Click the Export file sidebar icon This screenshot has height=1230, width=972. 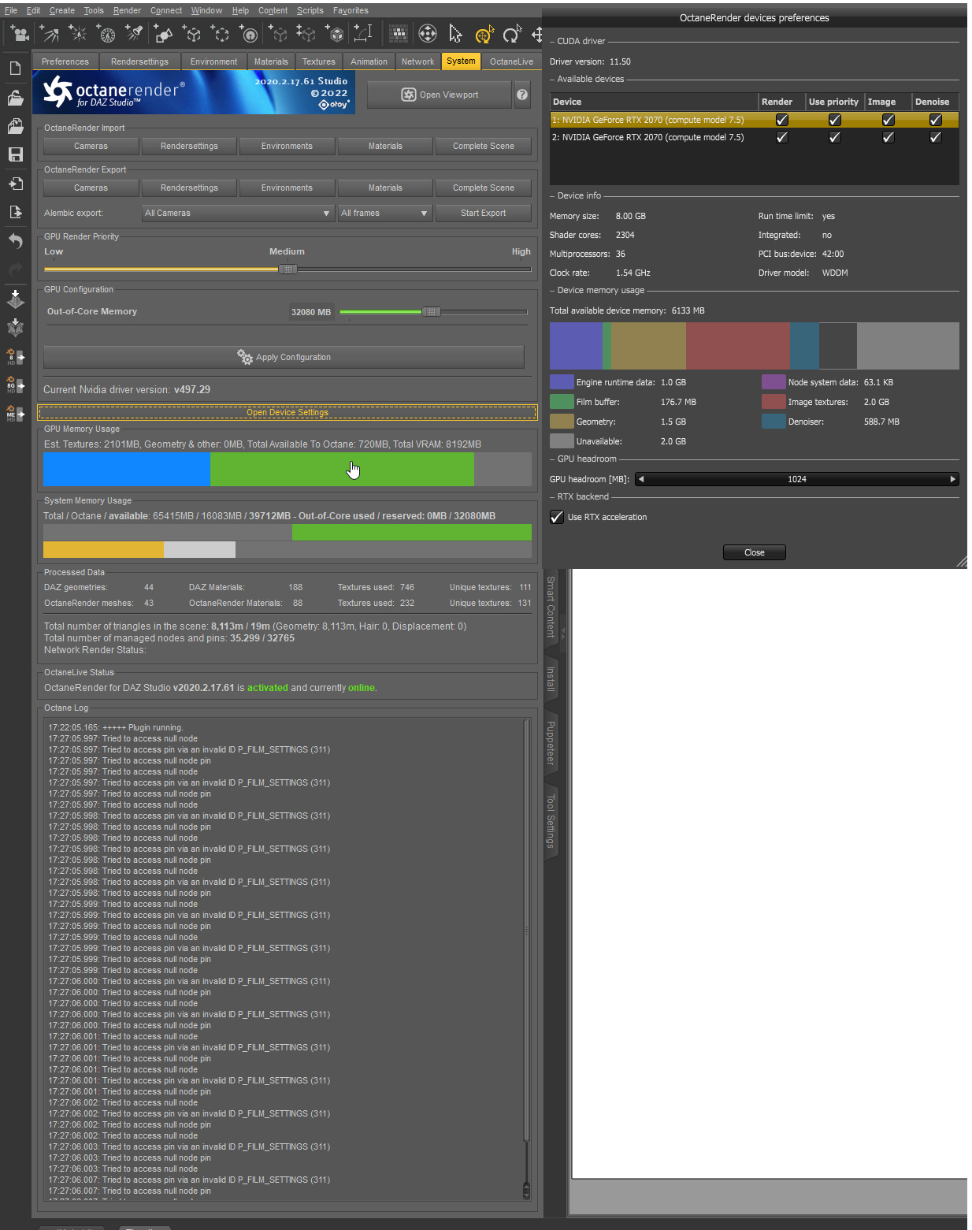[x=15, y=212]
